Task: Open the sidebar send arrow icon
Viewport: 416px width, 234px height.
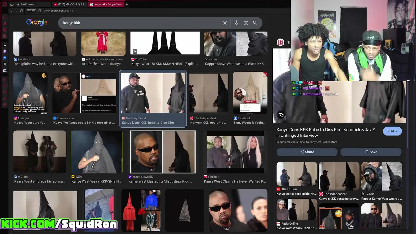Action: coord(5,86)
